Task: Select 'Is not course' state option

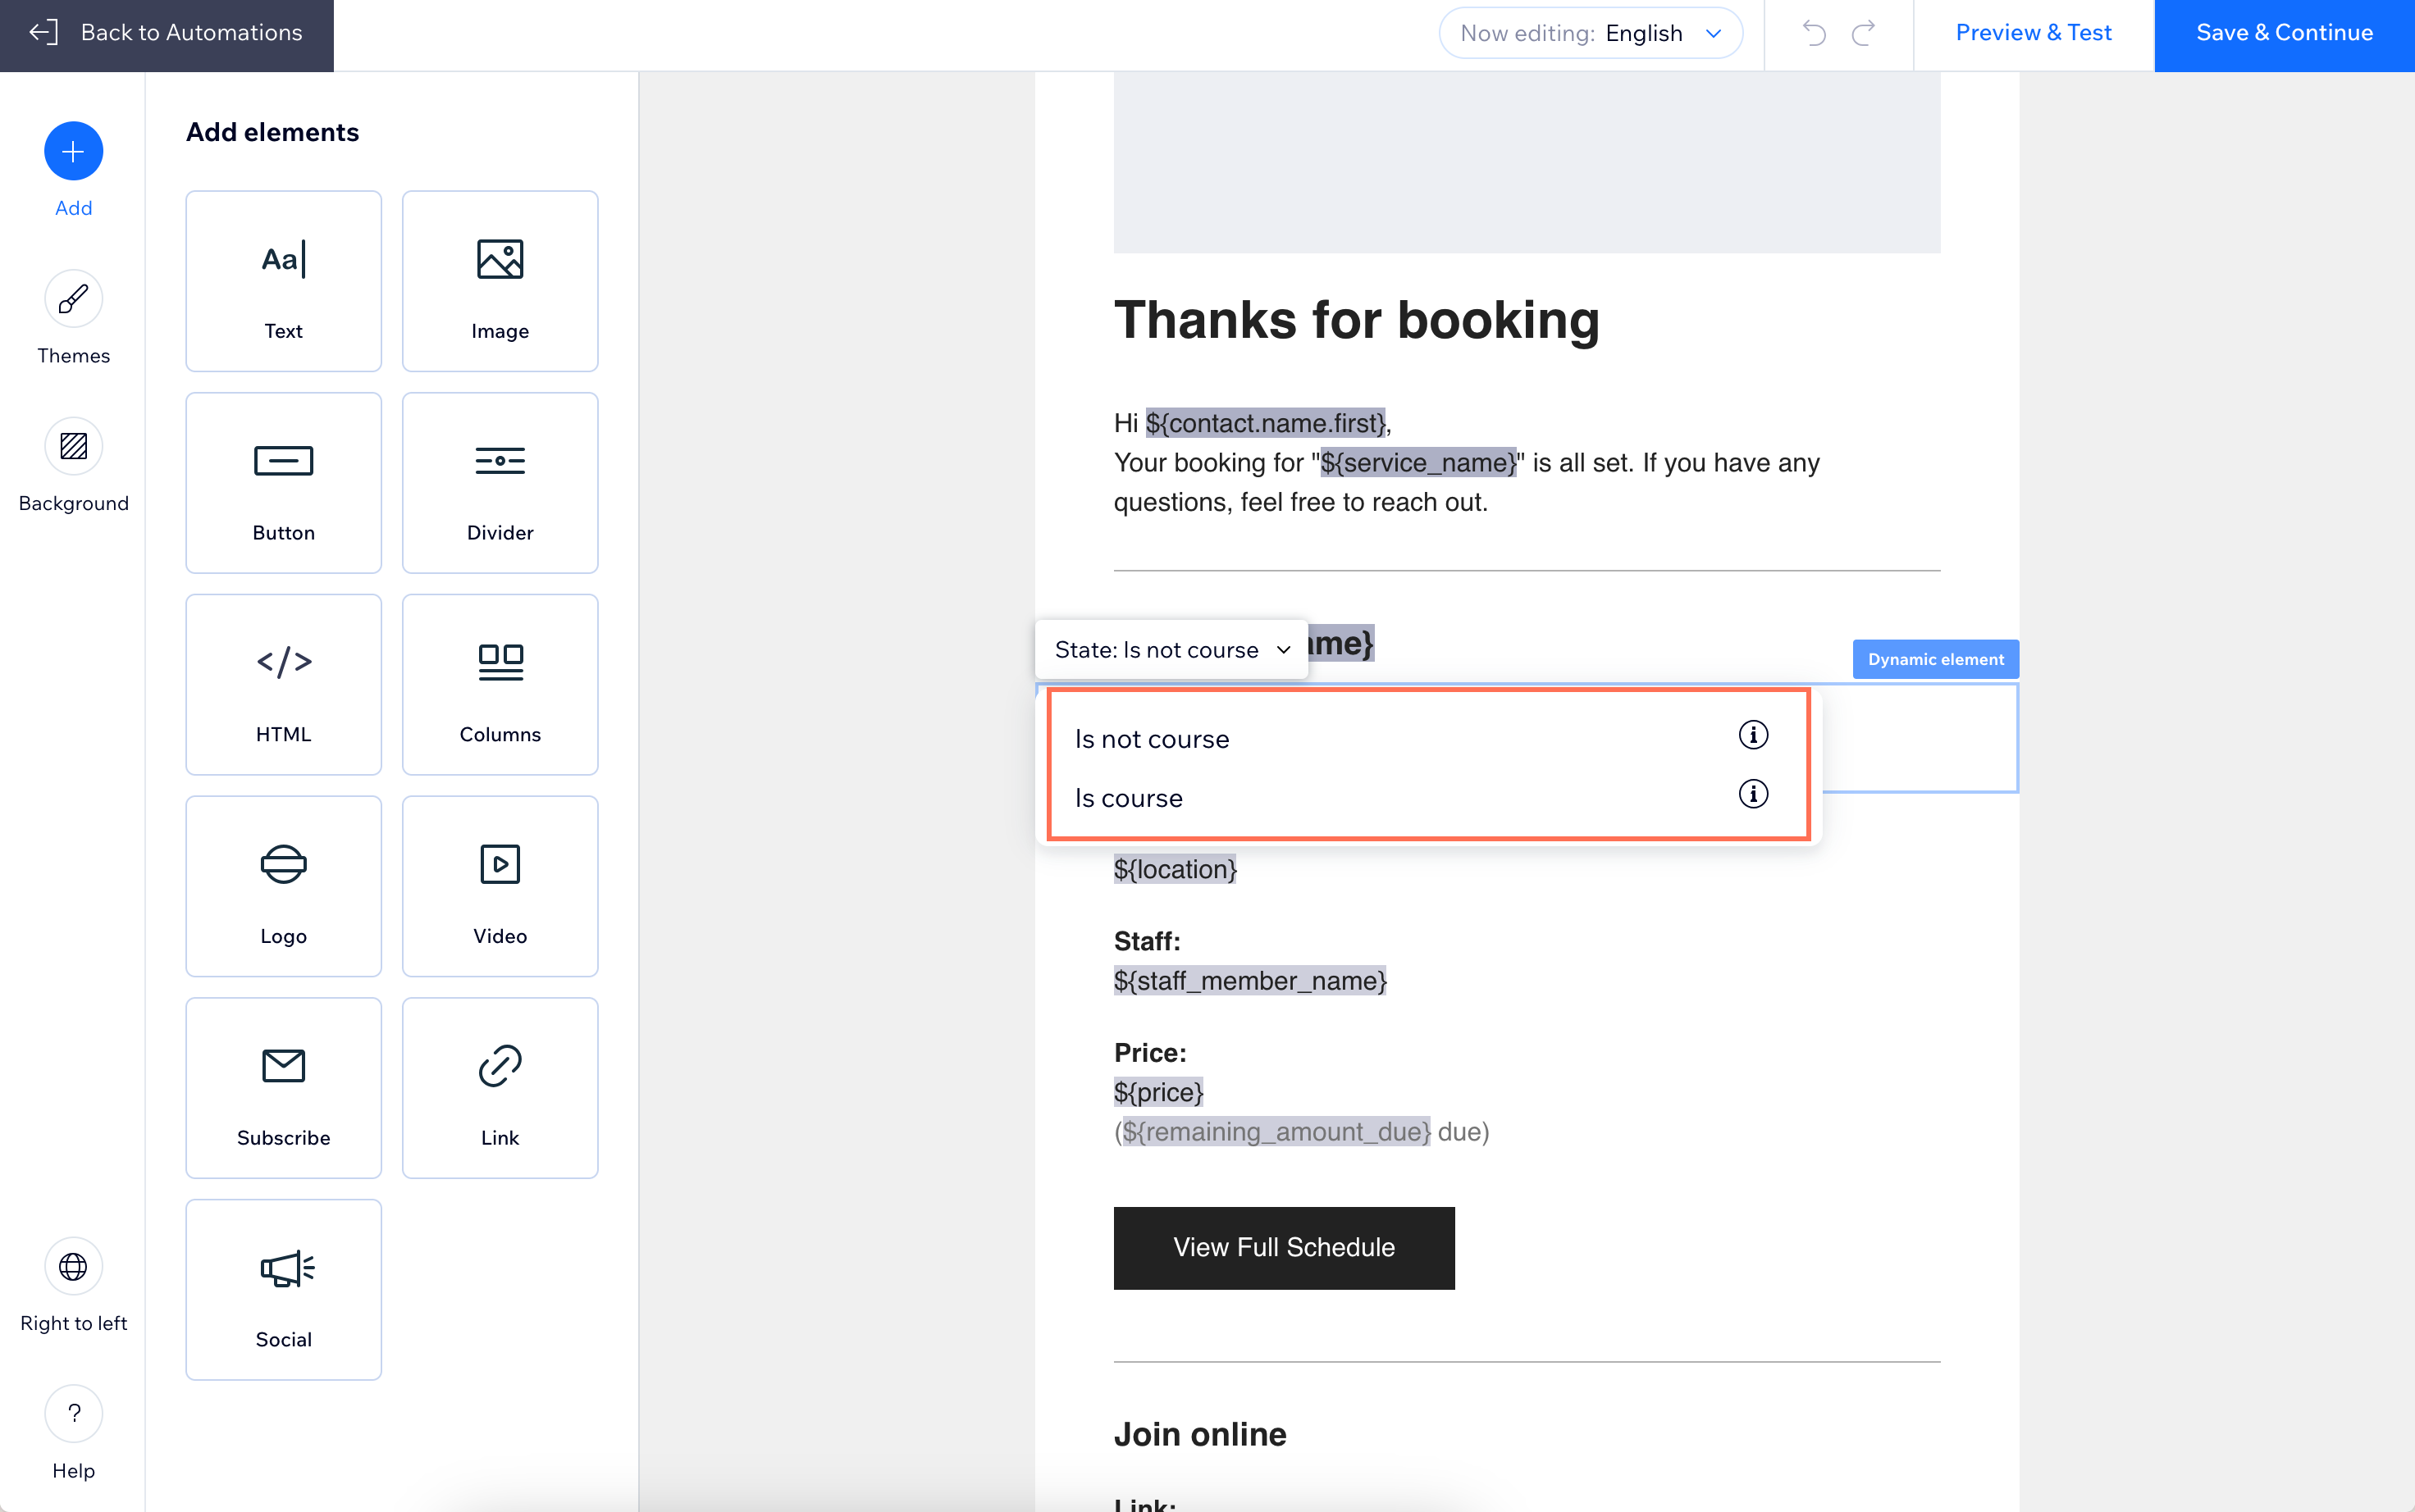Action: pos(1152,739)
